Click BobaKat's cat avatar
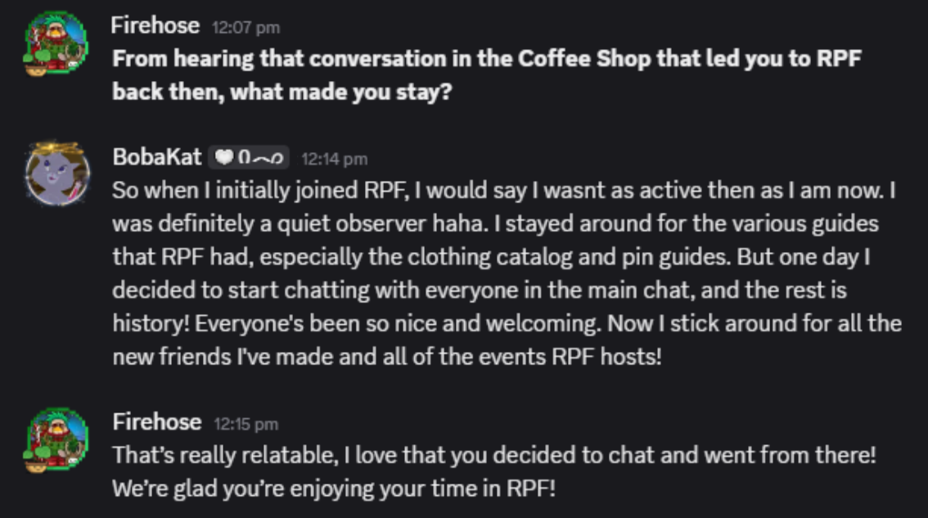 click(x=56, y=173)
